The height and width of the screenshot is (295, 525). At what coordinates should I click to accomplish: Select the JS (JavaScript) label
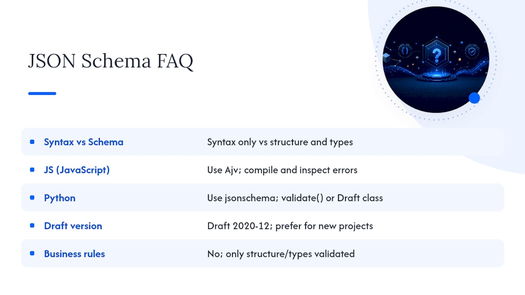(77, 170)
